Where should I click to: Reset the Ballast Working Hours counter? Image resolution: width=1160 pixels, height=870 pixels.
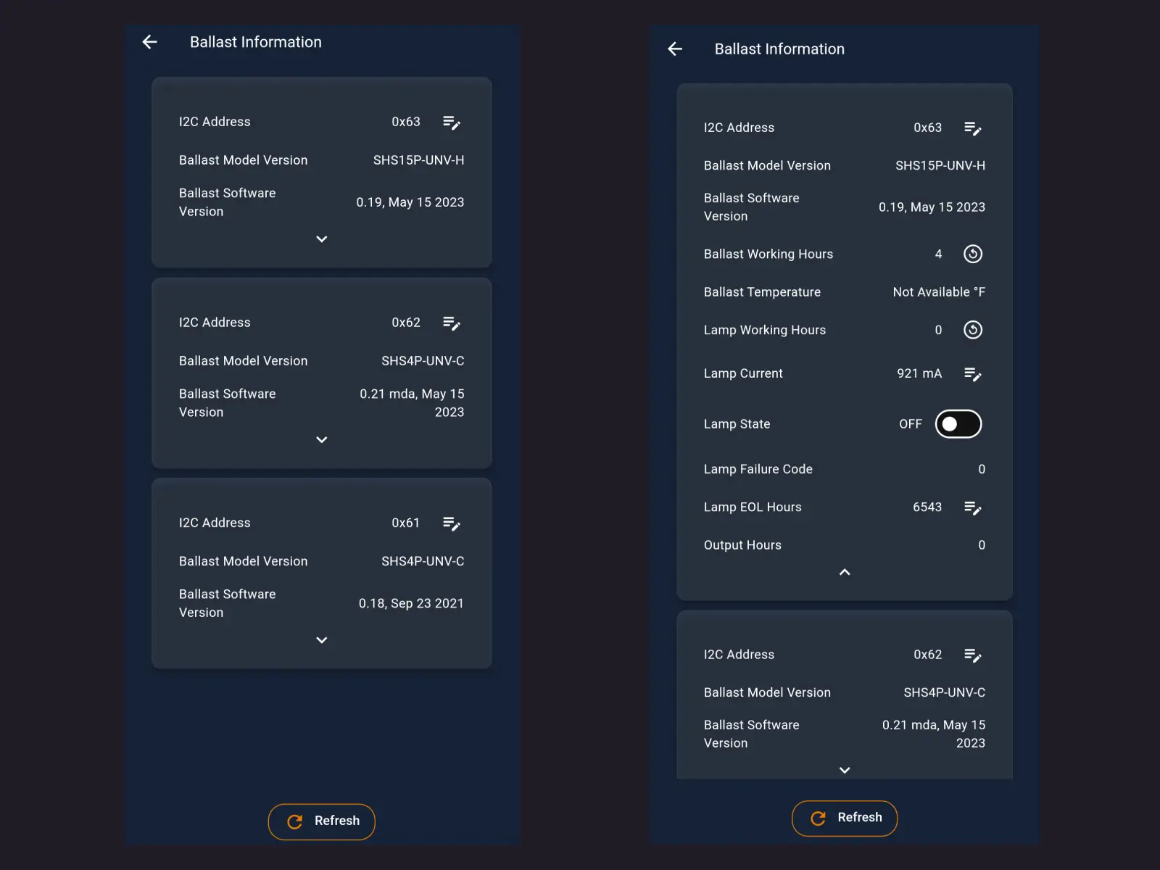pos(973,254)
